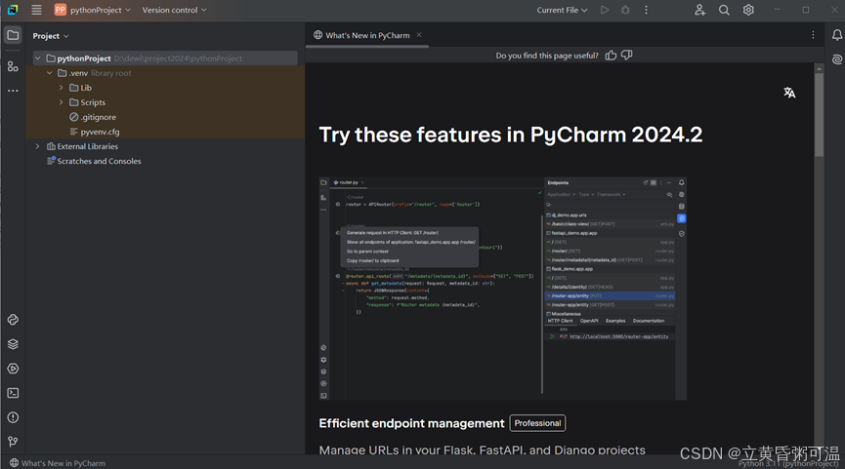Viewport: 845px width, 469px height.
Task: Click 'Do you find this page useful?' text
Action: [547, 56]
